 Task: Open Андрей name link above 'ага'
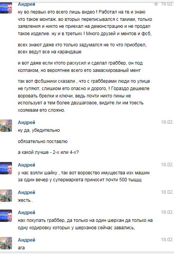pos(26,240)
